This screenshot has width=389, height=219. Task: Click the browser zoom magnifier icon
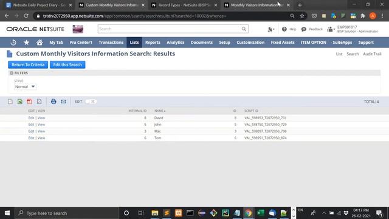[x=292, y=16]
